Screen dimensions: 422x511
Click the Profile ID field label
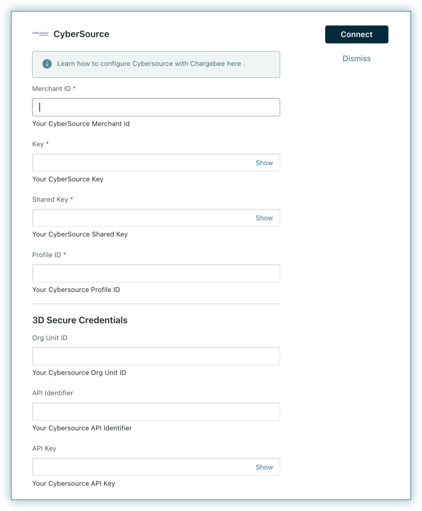coord(47,255)
